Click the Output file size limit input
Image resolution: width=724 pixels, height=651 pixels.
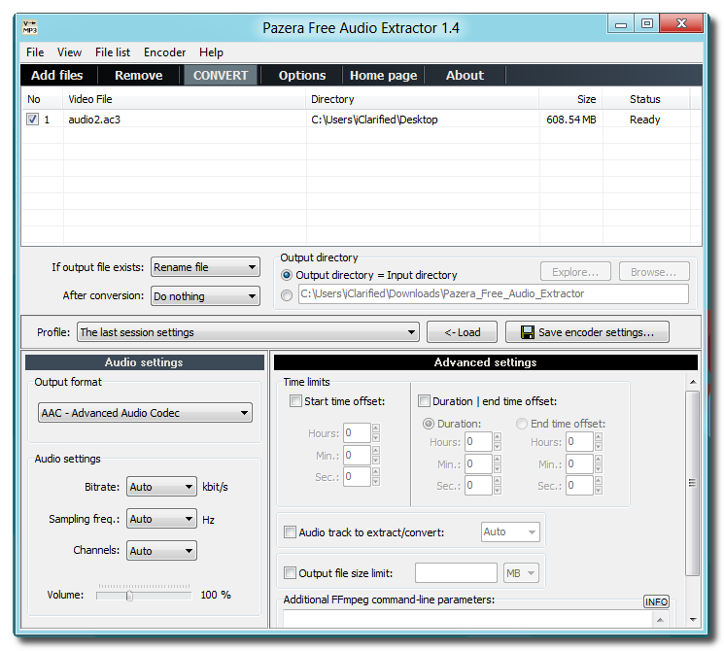tap(456, 573)
